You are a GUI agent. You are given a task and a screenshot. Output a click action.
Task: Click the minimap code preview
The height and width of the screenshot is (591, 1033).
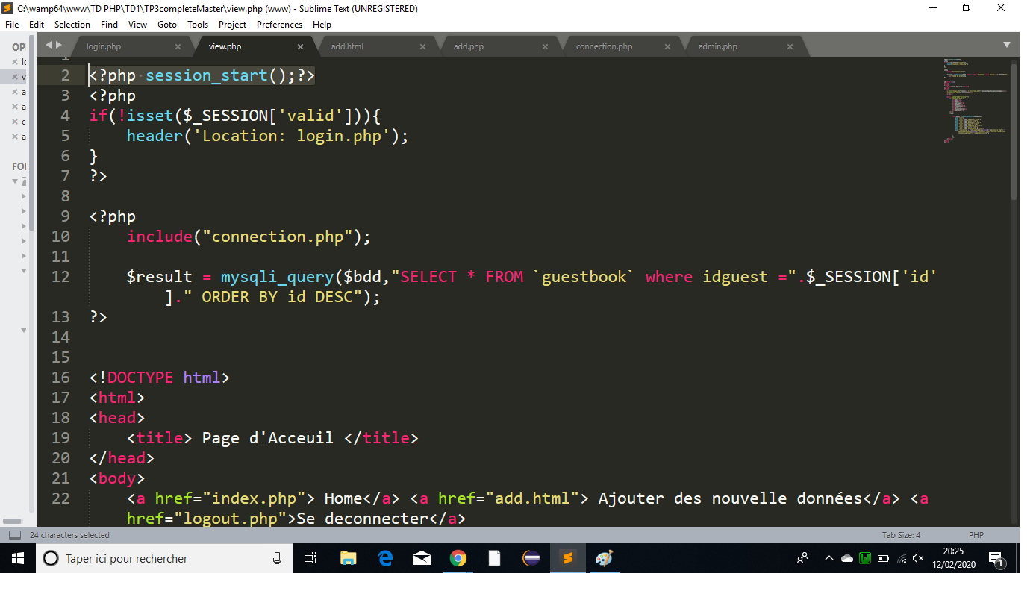click(x=976, y=100)
